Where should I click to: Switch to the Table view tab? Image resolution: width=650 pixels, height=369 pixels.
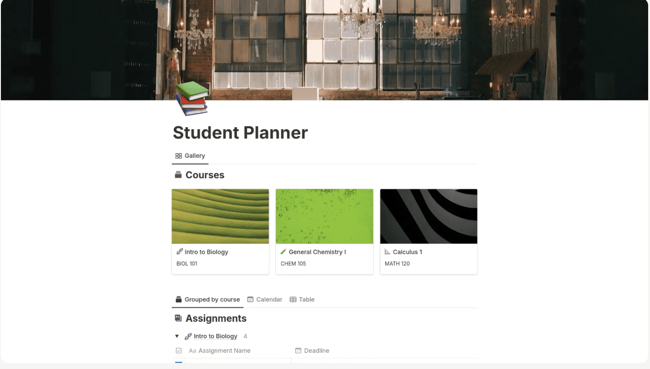(302, 299)
